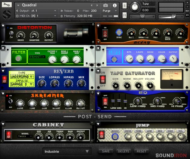The width and height of the screenshot is (190, 159).
Task: Toggle the Distortion on/off switch
Action: [11, 33]
